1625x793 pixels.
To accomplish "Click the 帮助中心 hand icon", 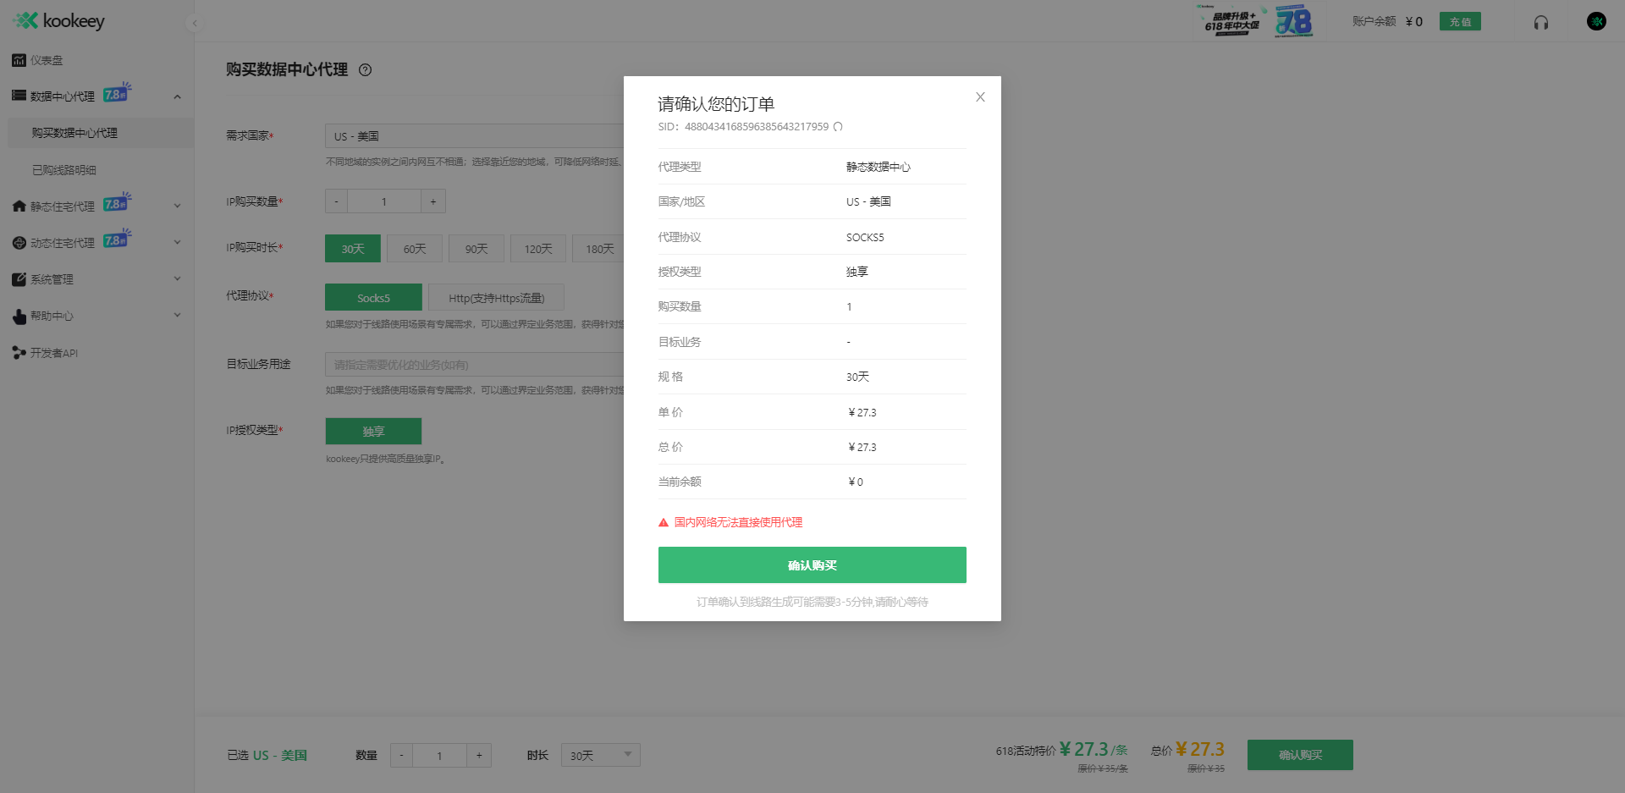I will pyautogui.click(x=19, y=316).
